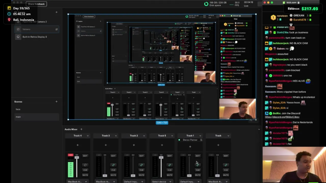Select the fabiano layer icon
The image size is (326, 183).
click(18, 29)
